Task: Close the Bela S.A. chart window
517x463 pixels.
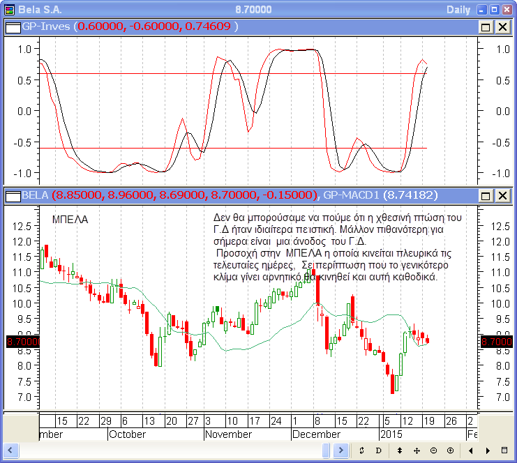Action: (x=507, y=10)
